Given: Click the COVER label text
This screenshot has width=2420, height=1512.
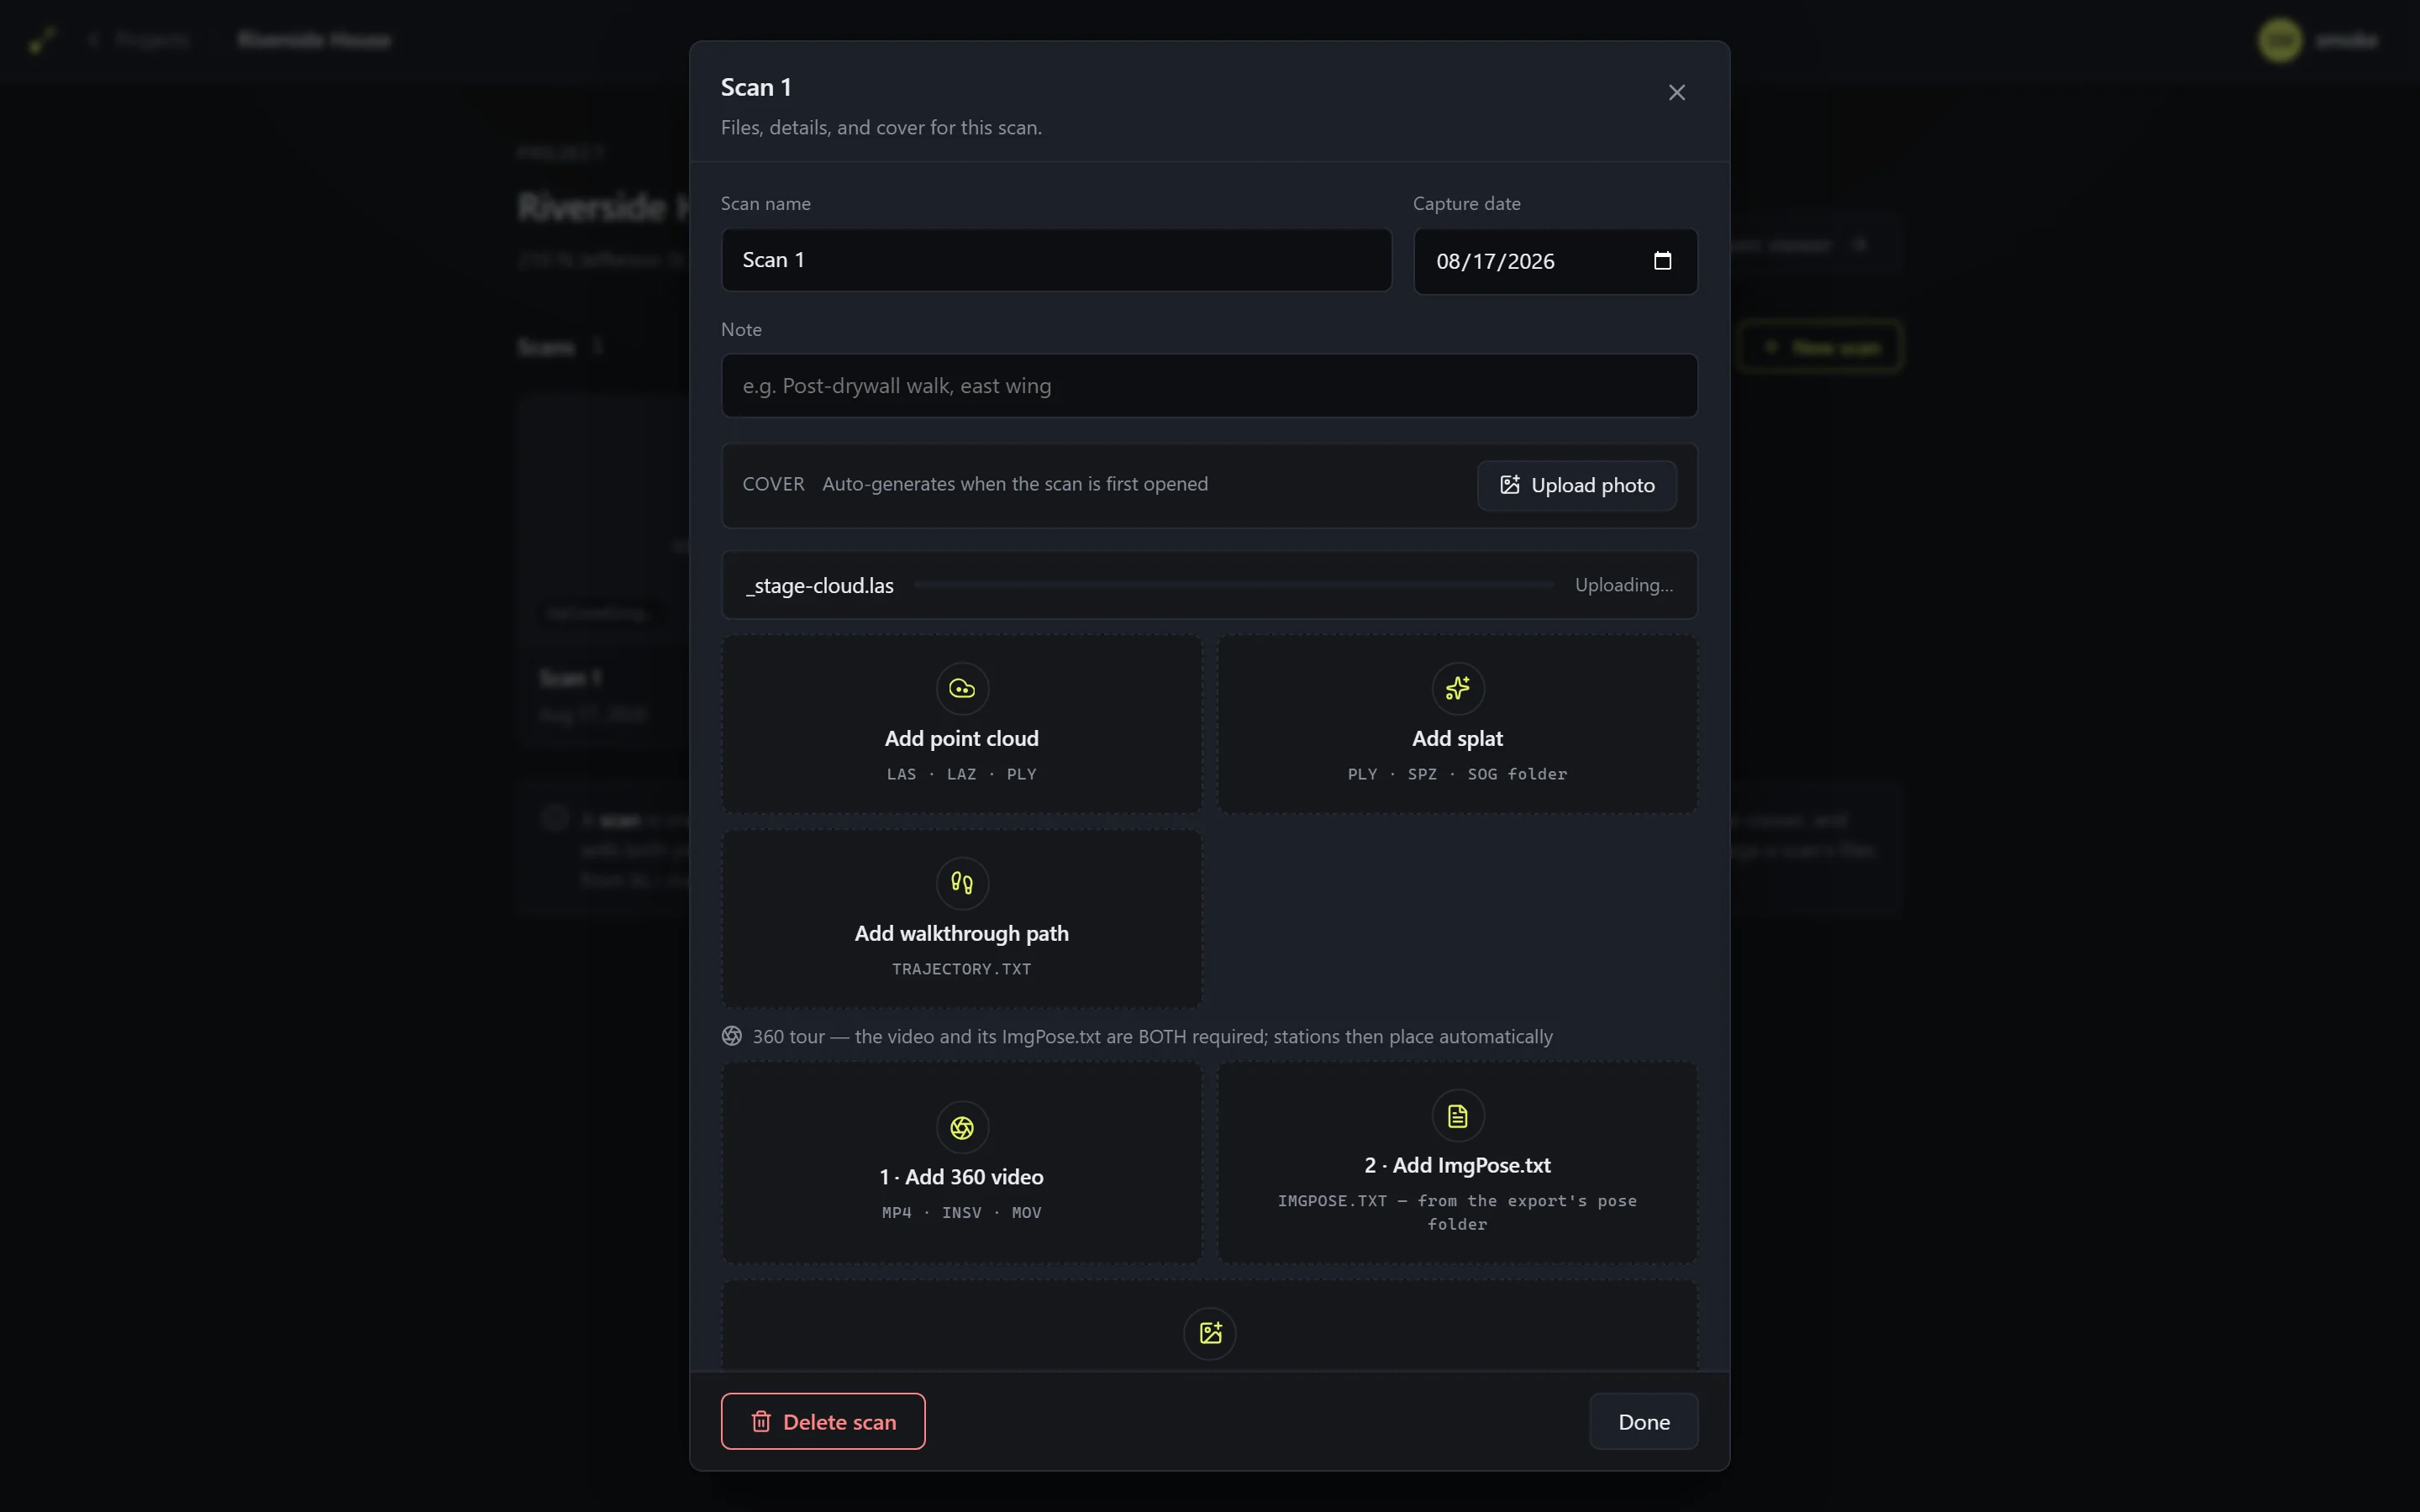Looking at the screenshot, I should [773, 484].
